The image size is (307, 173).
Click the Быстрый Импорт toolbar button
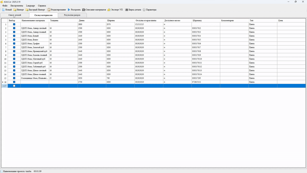35,10
